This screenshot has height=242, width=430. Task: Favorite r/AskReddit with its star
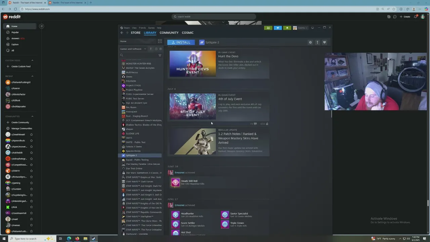(31, 153)
